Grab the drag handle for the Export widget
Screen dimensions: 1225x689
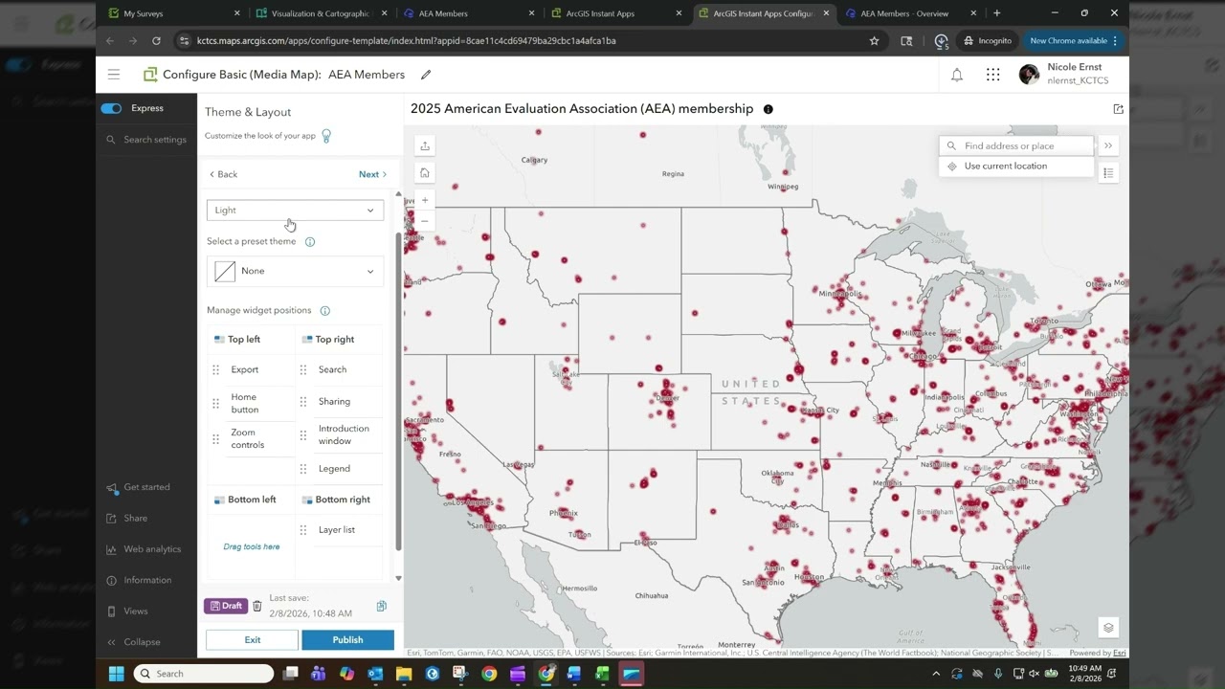[x=215, y=369]
